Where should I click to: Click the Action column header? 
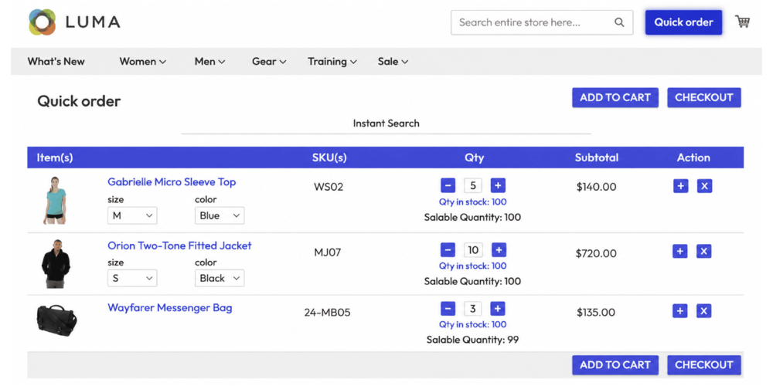[693, 158]
